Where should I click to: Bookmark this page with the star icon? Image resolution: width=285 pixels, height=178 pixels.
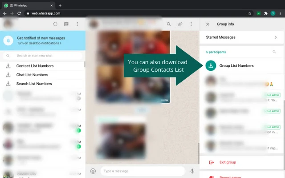[x=250, y=13]
